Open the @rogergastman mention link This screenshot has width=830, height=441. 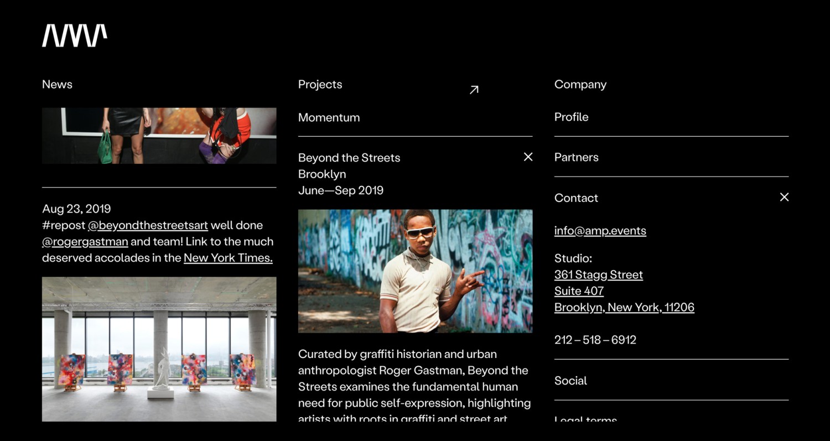(x=85, y=242)
